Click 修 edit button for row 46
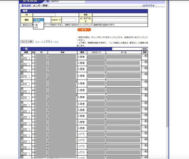The height and width of the screenshot is (159, 189). (22, 89)
